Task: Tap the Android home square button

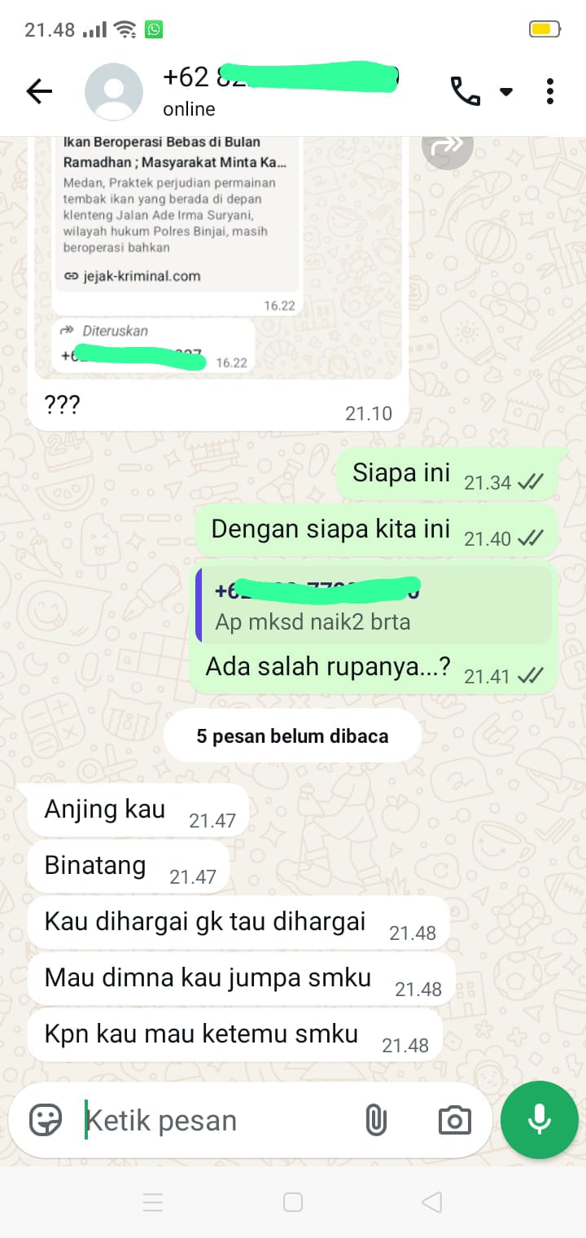Action: (293, 1202)
